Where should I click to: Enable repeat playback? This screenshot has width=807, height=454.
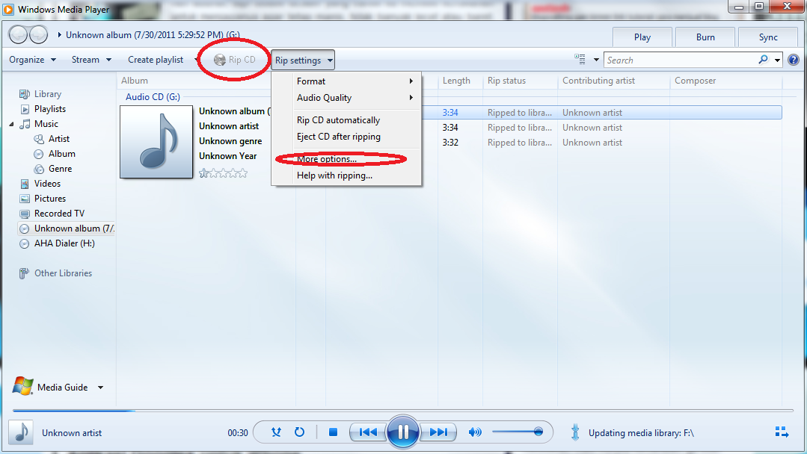(x=301, y=432)
